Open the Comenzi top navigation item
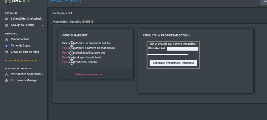The width and height of the screenshot is (267, 120). [72, 1]
